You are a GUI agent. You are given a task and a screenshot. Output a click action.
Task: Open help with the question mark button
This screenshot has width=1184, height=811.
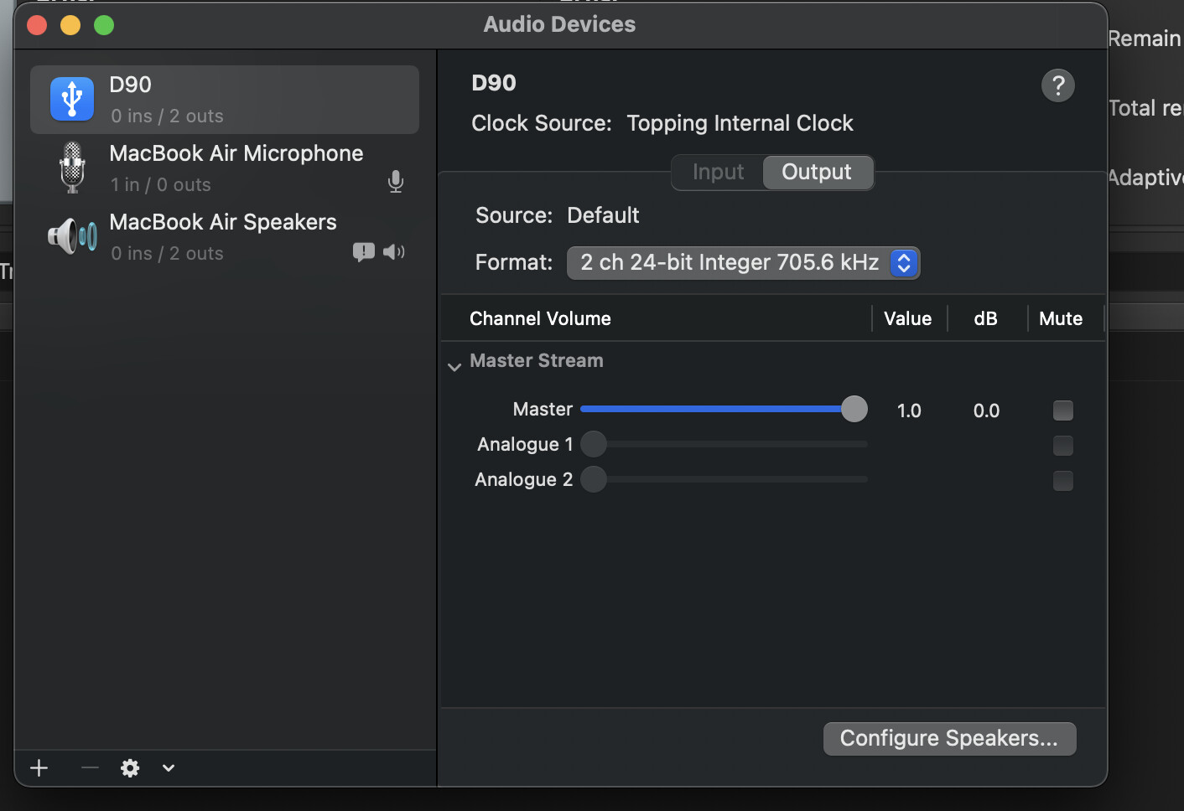[1058, 85]
